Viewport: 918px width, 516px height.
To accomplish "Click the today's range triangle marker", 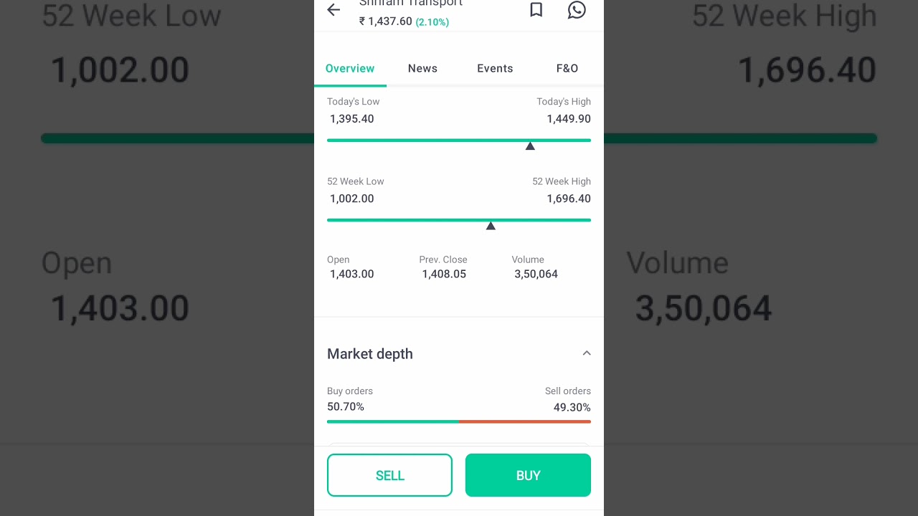I will (x=530, y=146).
